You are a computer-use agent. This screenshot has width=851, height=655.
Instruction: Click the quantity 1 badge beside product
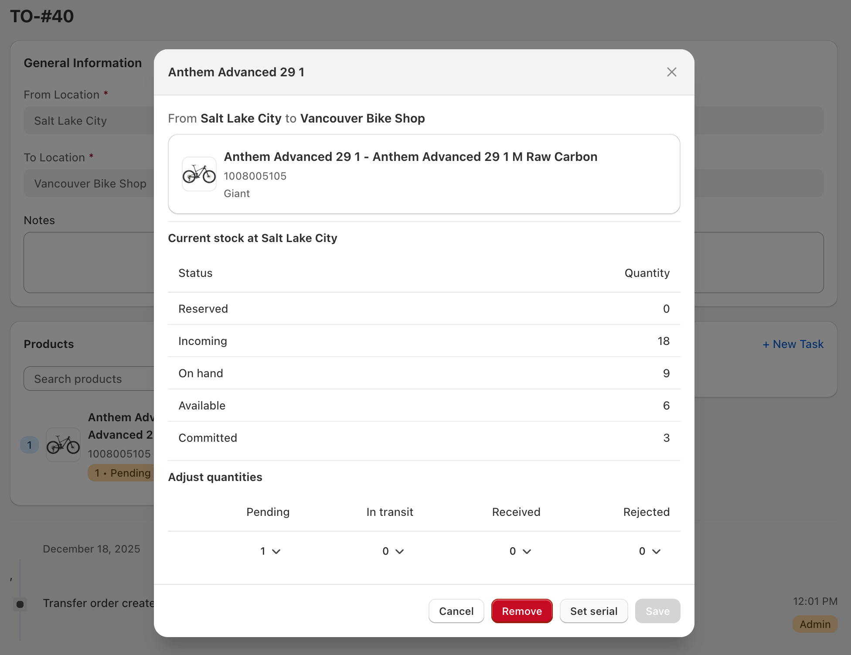(29, 445)
